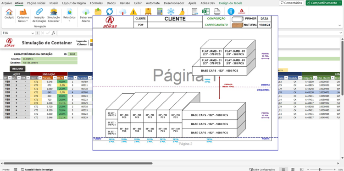Open the Design da Tabela tab
344x171 pixels.
231,3
